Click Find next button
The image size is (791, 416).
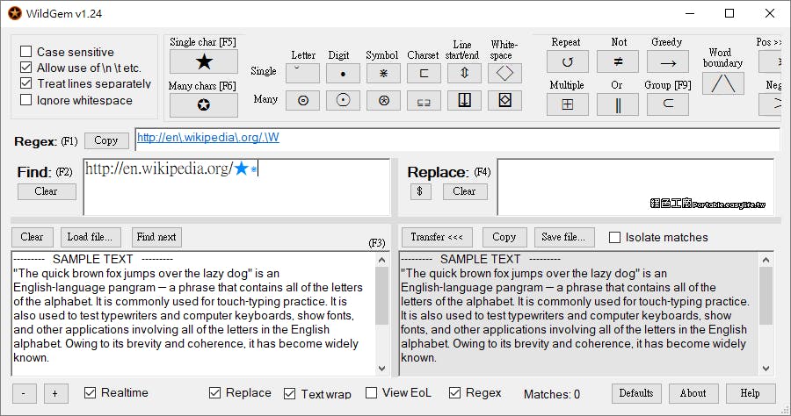156,237
